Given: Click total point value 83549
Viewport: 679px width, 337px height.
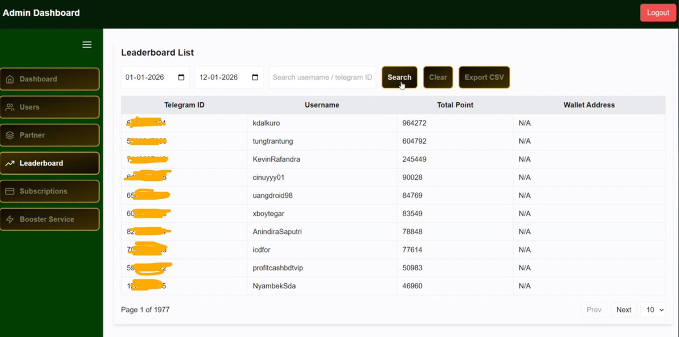Looking at the screenshot, I should pos(412,214).
